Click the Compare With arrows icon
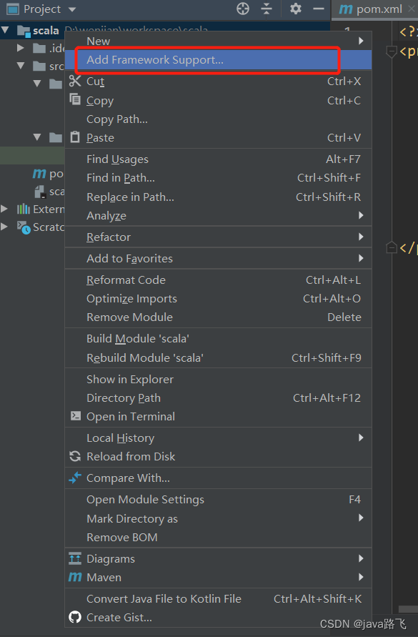 click(x=75, y=478)
